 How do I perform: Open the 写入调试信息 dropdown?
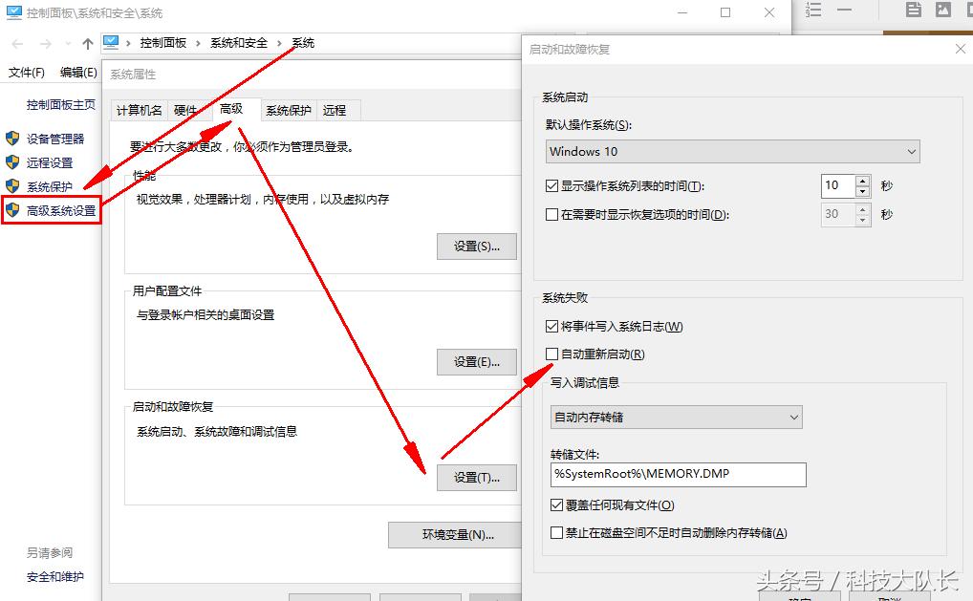tap(676, 417)
